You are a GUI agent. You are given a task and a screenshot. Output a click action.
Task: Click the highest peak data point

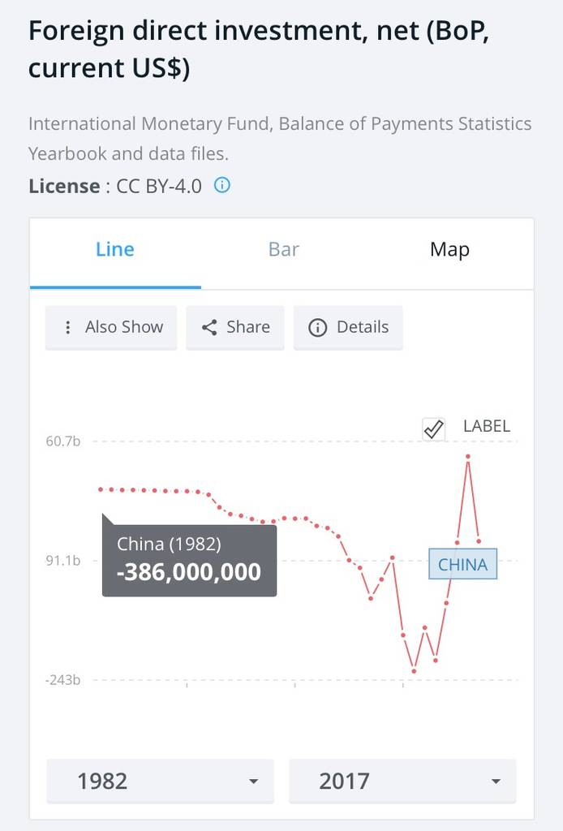[x=468, y=456]
